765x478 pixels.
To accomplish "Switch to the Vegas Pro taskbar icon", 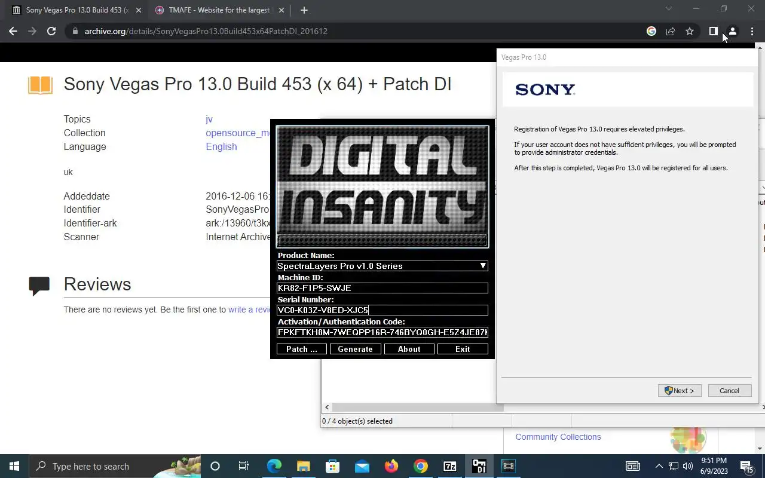I will point(509,466).
